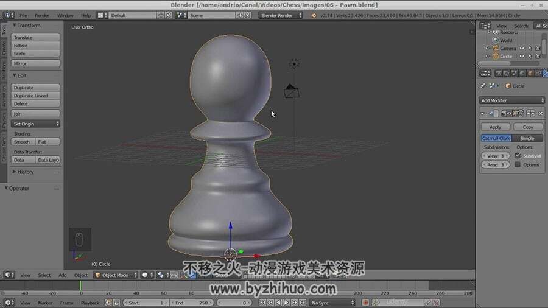Click the Timeline editor type icon

coord(8,303)
